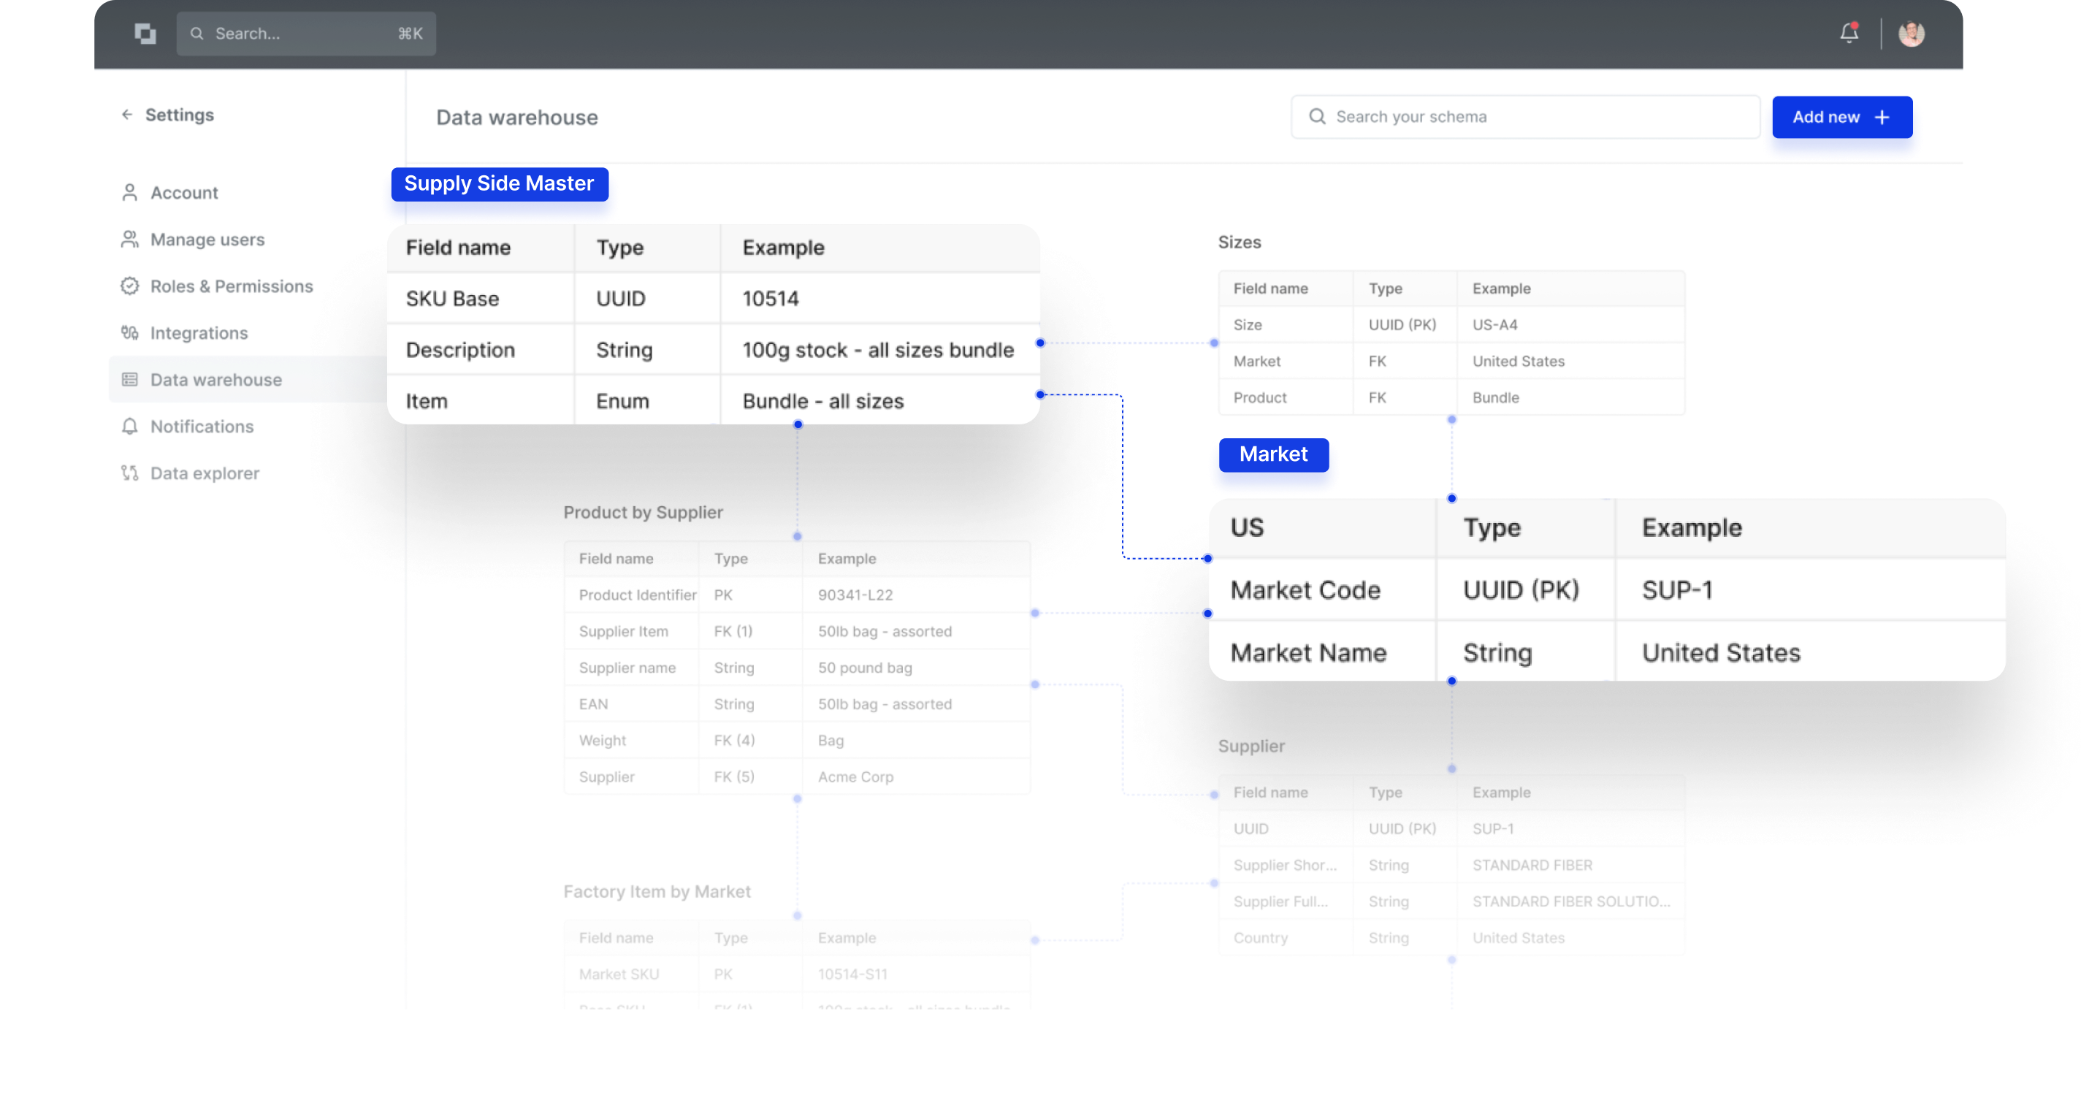Select the Supply Side Master label

point(499,183)
